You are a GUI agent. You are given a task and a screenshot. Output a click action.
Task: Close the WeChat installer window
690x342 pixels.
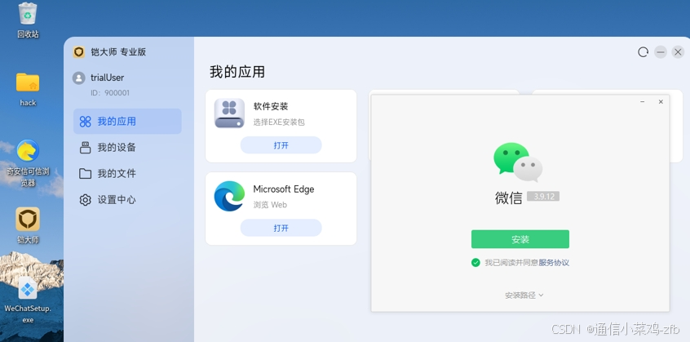coord(661,102)
